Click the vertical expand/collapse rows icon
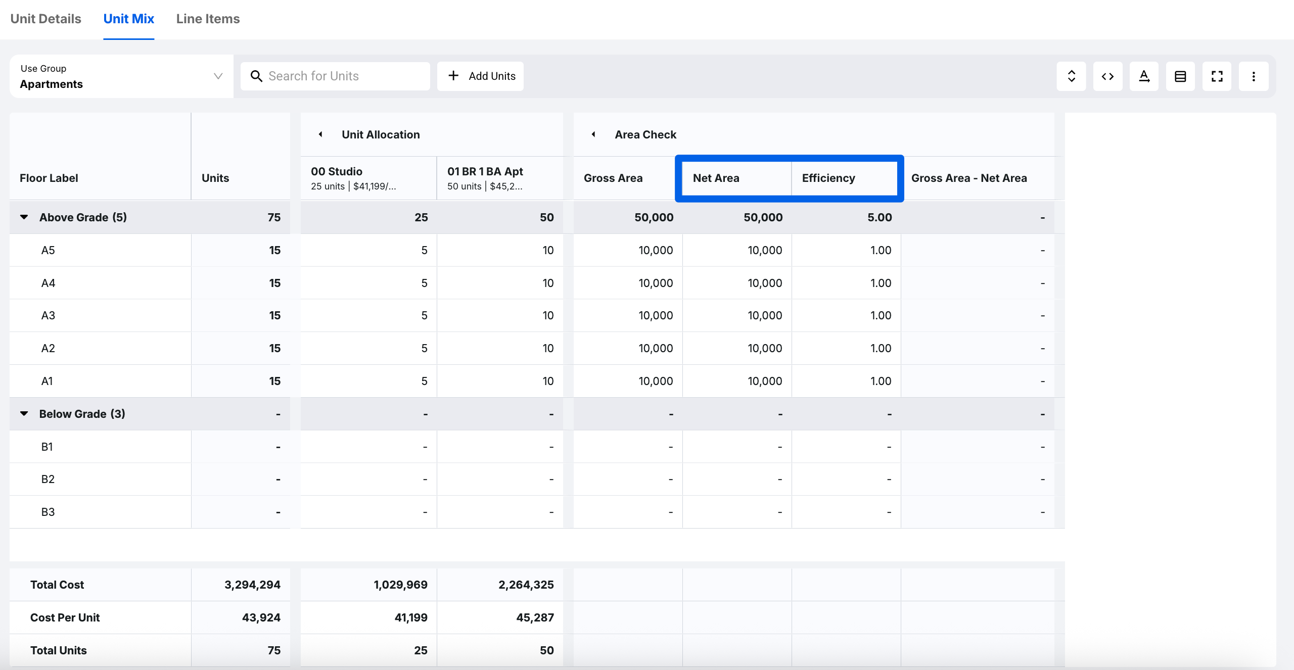The image size is (1294, 670). (1071, 76)
